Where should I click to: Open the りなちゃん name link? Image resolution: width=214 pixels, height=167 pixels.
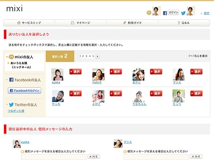[139, 104]
